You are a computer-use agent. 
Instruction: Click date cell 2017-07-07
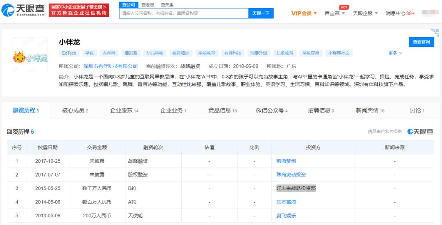pos(48,175)
